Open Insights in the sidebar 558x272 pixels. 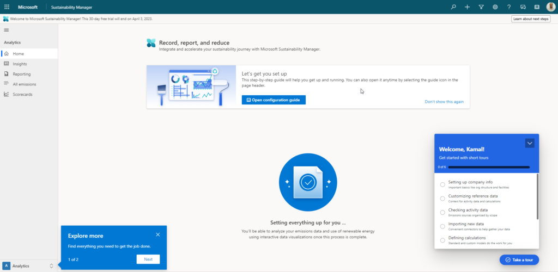click(29, 64)
